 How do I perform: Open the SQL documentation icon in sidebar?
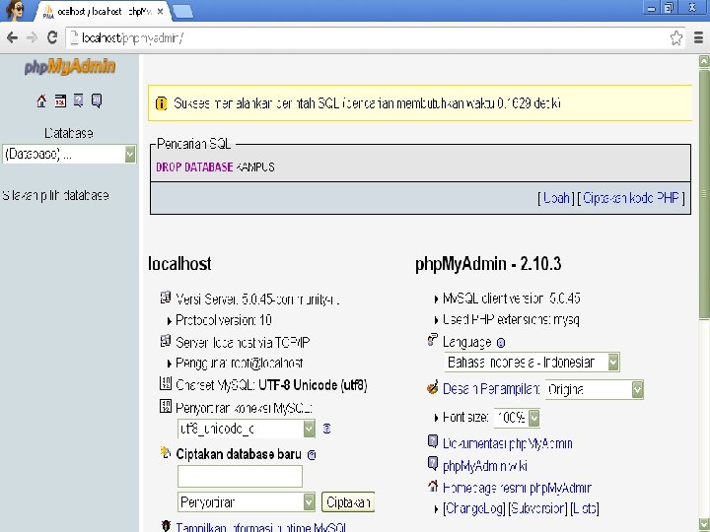[x=97, y=100]
